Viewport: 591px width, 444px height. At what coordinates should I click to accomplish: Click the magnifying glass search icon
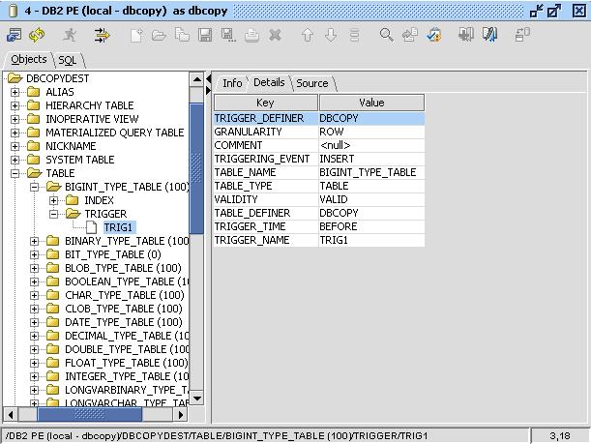386,35
